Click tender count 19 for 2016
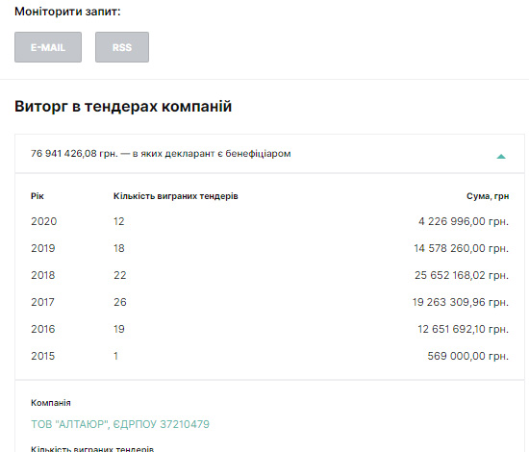Image resolution: width=529 pixels, height=452 pixels. click(x=118, y=329)
